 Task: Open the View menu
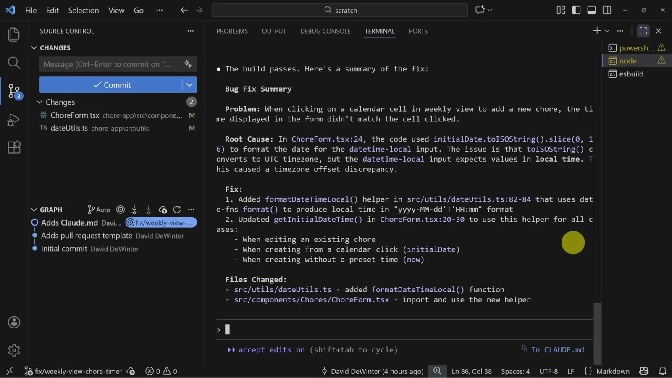click(x=116, y=10)
